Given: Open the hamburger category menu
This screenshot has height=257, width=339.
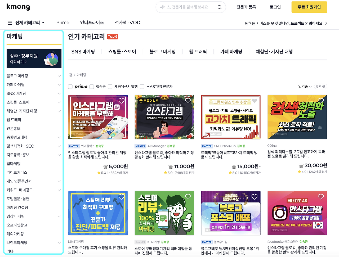Looking at the screenshot, I should point(10,22).
